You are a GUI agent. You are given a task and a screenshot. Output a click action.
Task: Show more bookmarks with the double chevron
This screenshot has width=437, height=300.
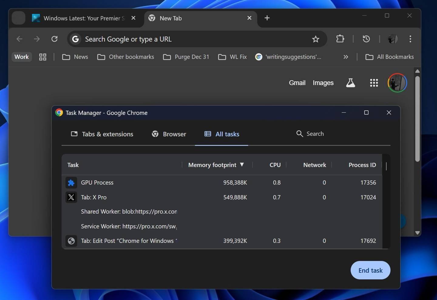click(x=346, y=57)
